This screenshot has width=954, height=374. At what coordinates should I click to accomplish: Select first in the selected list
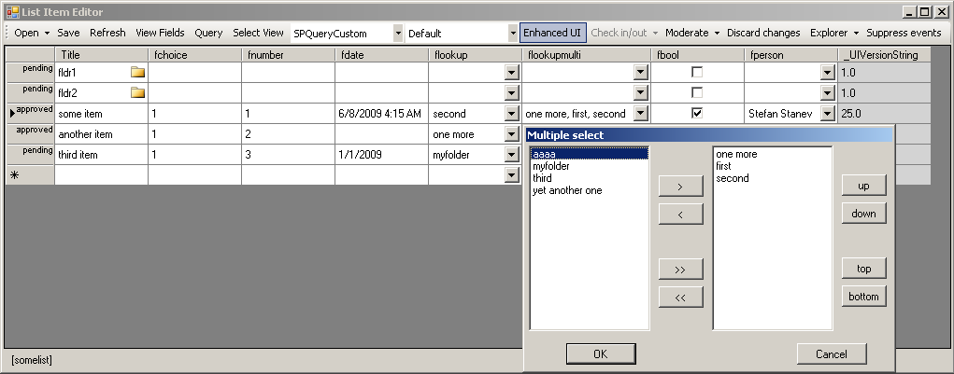coord(772,166)
